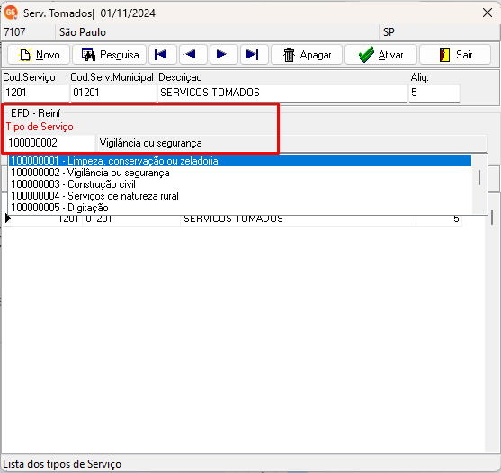Click the Descriçao field with SERVICOS TOMADOS
Screen dimensions: 501x473
[x=282, y=93]
